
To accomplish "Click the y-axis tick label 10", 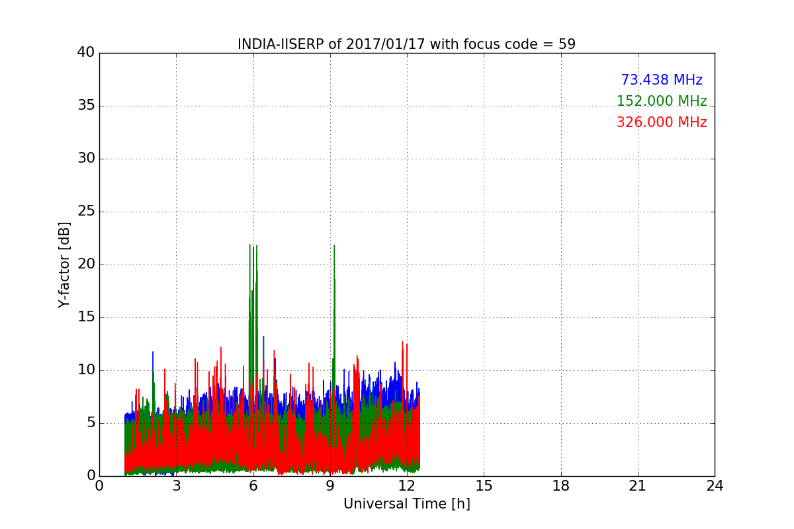I will click(x=86, y=370).
